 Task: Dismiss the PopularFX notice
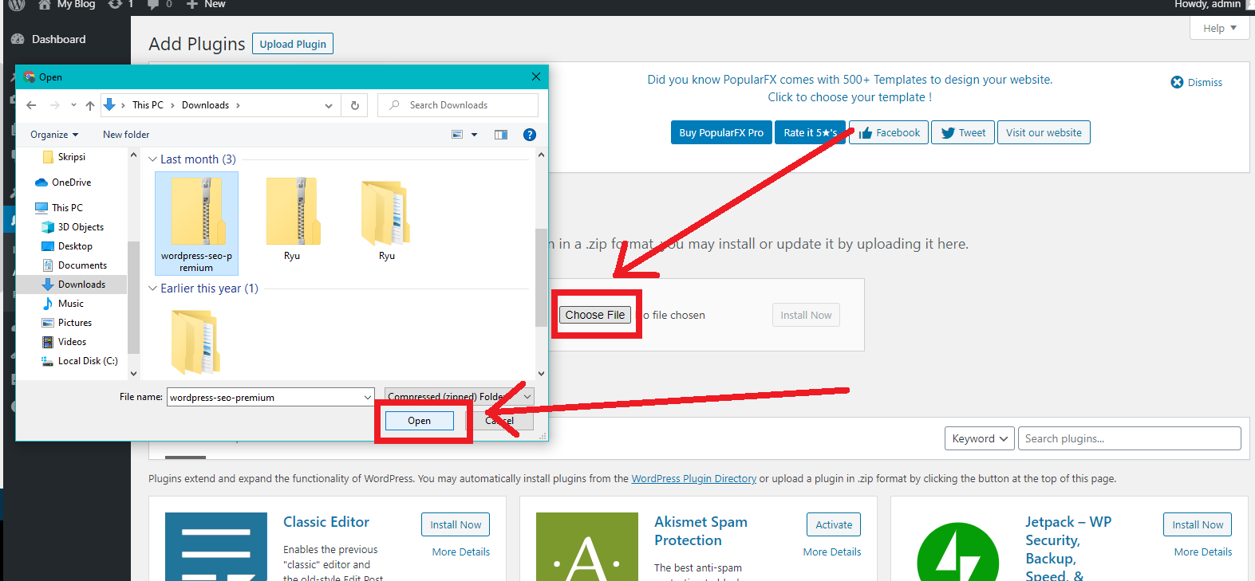coord(1197,82)
